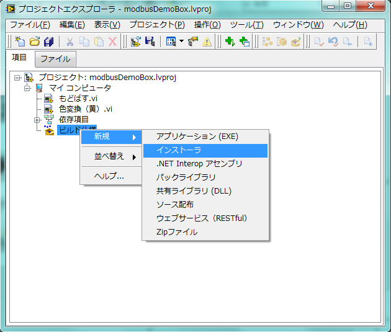Maximize the Project Explorer window
391x332 pixels.
coord(348,6)
